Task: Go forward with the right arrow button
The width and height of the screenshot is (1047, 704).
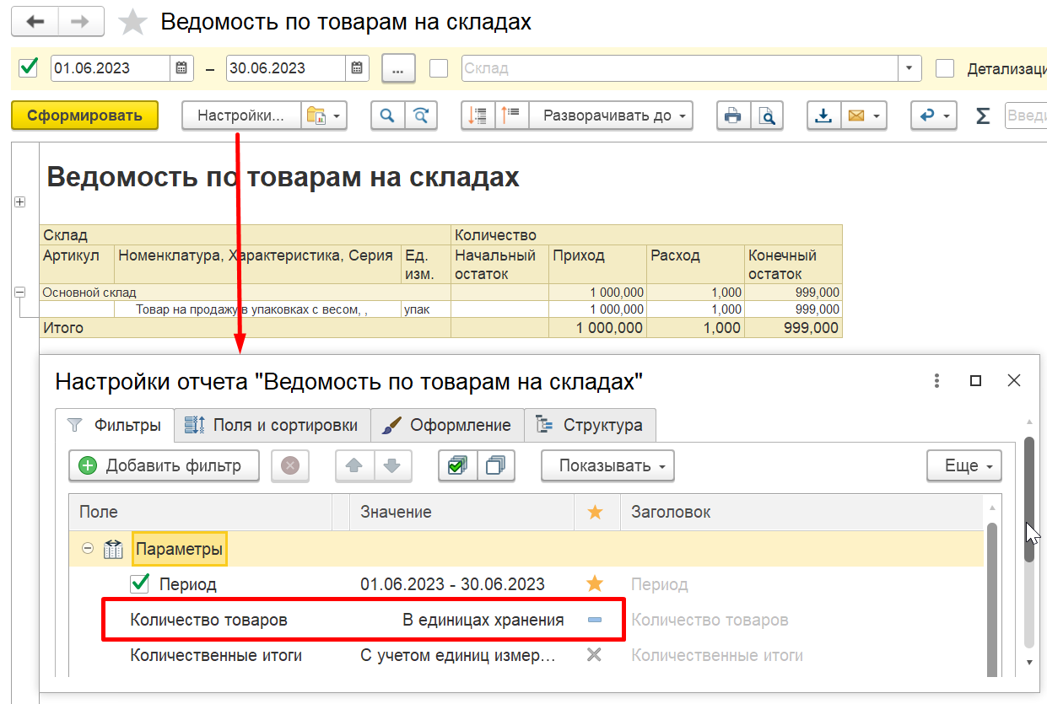Action: pyautogui.click(x=80, y=22)
